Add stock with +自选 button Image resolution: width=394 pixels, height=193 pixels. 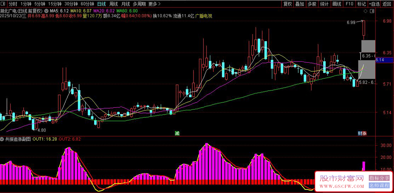pos(374,4)
